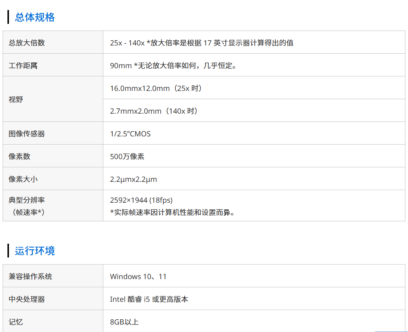Screen dimensions: 408x332
Task: Click the Windows 10、11 value
Action: [138, 276]
